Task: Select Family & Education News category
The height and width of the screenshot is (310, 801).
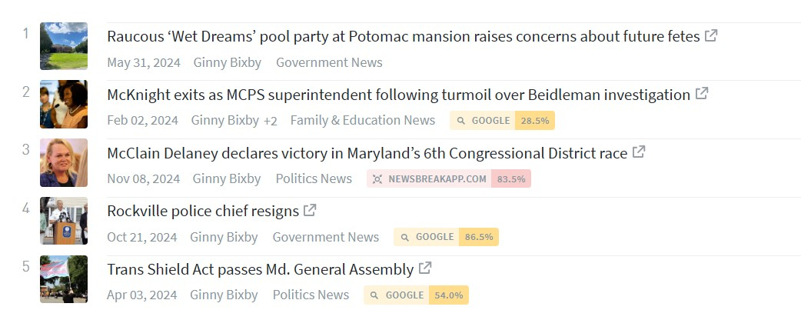Action: pos(362,121)
